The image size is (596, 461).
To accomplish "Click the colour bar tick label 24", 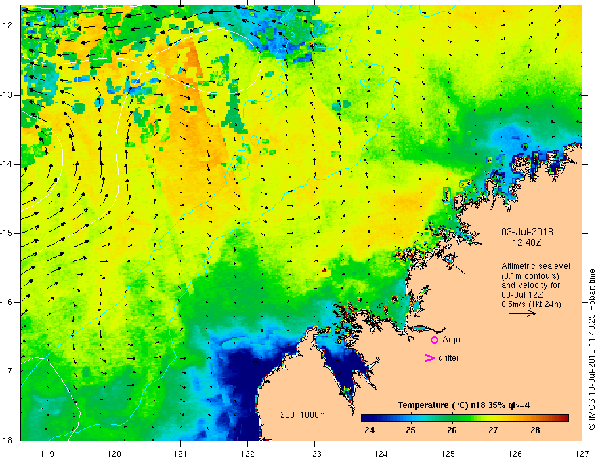I will tap(369, 430).
